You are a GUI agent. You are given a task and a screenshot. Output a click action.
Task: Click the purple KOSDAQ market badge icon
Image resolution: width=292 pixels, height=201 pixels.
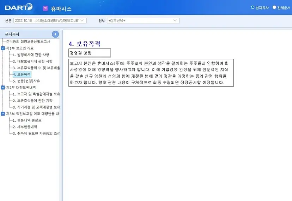45,8
